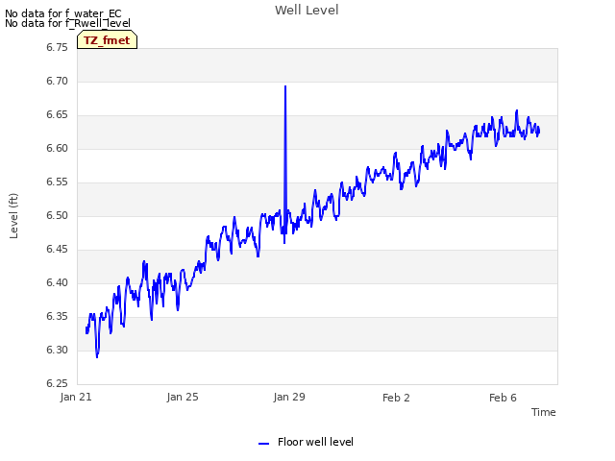The width and height of the screenshot is (615, 461).
Task: Click the 6.75 y-axis tick label
Action: 58,47
